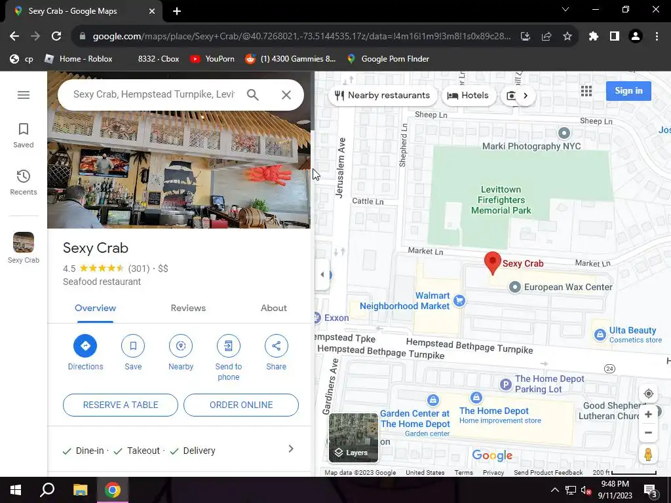The image size is (671, 503).
Task: Filter by Nearby restaurants chip
Action: (383, 96)
